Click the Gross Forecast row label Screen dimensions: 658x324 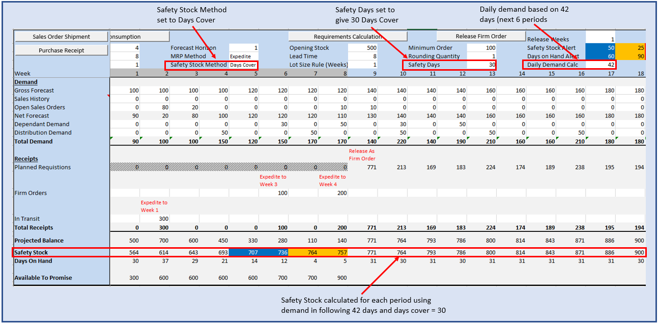34,91
